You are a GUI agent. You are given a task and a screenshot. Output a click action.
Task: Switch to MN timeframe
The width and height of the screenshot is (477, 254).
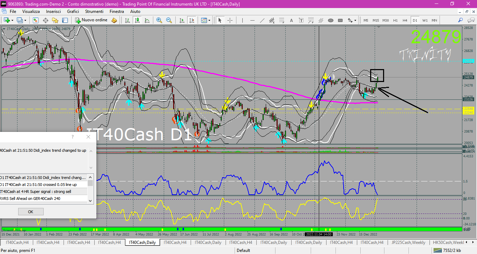point(434,20)
